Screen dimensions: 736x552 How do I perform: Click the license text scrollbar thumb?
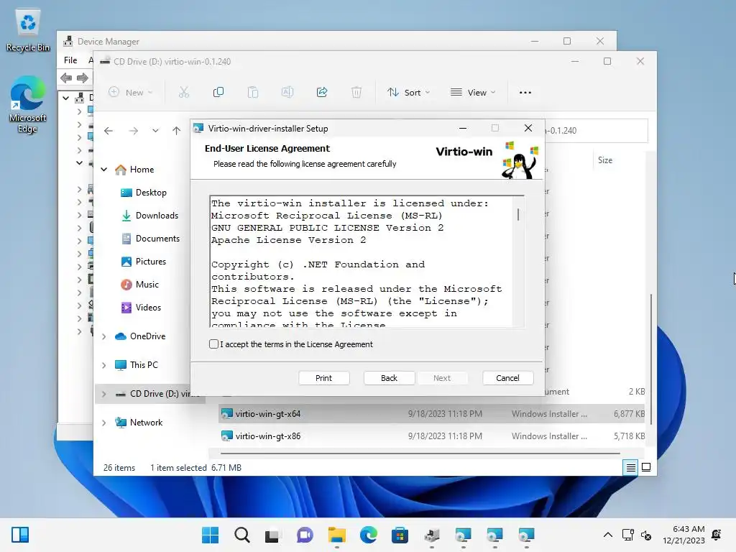click(518, 214)
